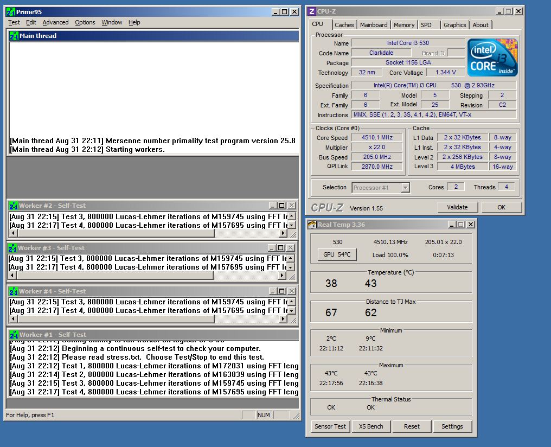Open Real Temp Settings
The height and width of the screenshot is (447, 551).
pos(452,426)
